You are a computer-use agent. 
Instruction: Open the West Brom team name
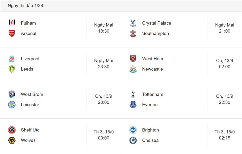(x=32, y=94)
